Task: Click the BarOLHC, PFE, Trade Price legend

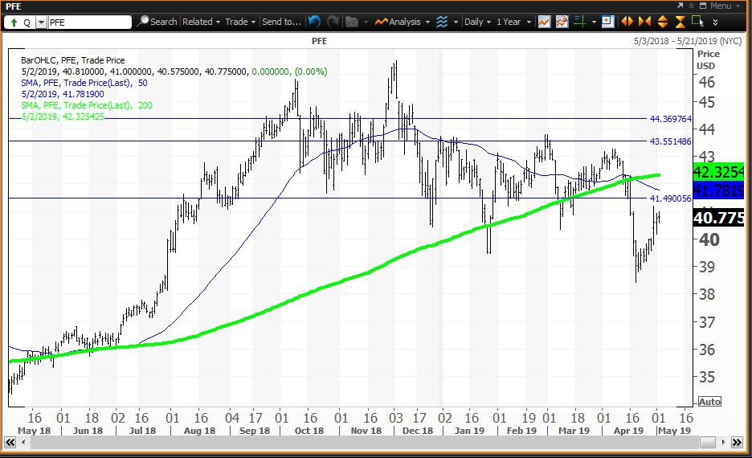Action: point(73,60)
